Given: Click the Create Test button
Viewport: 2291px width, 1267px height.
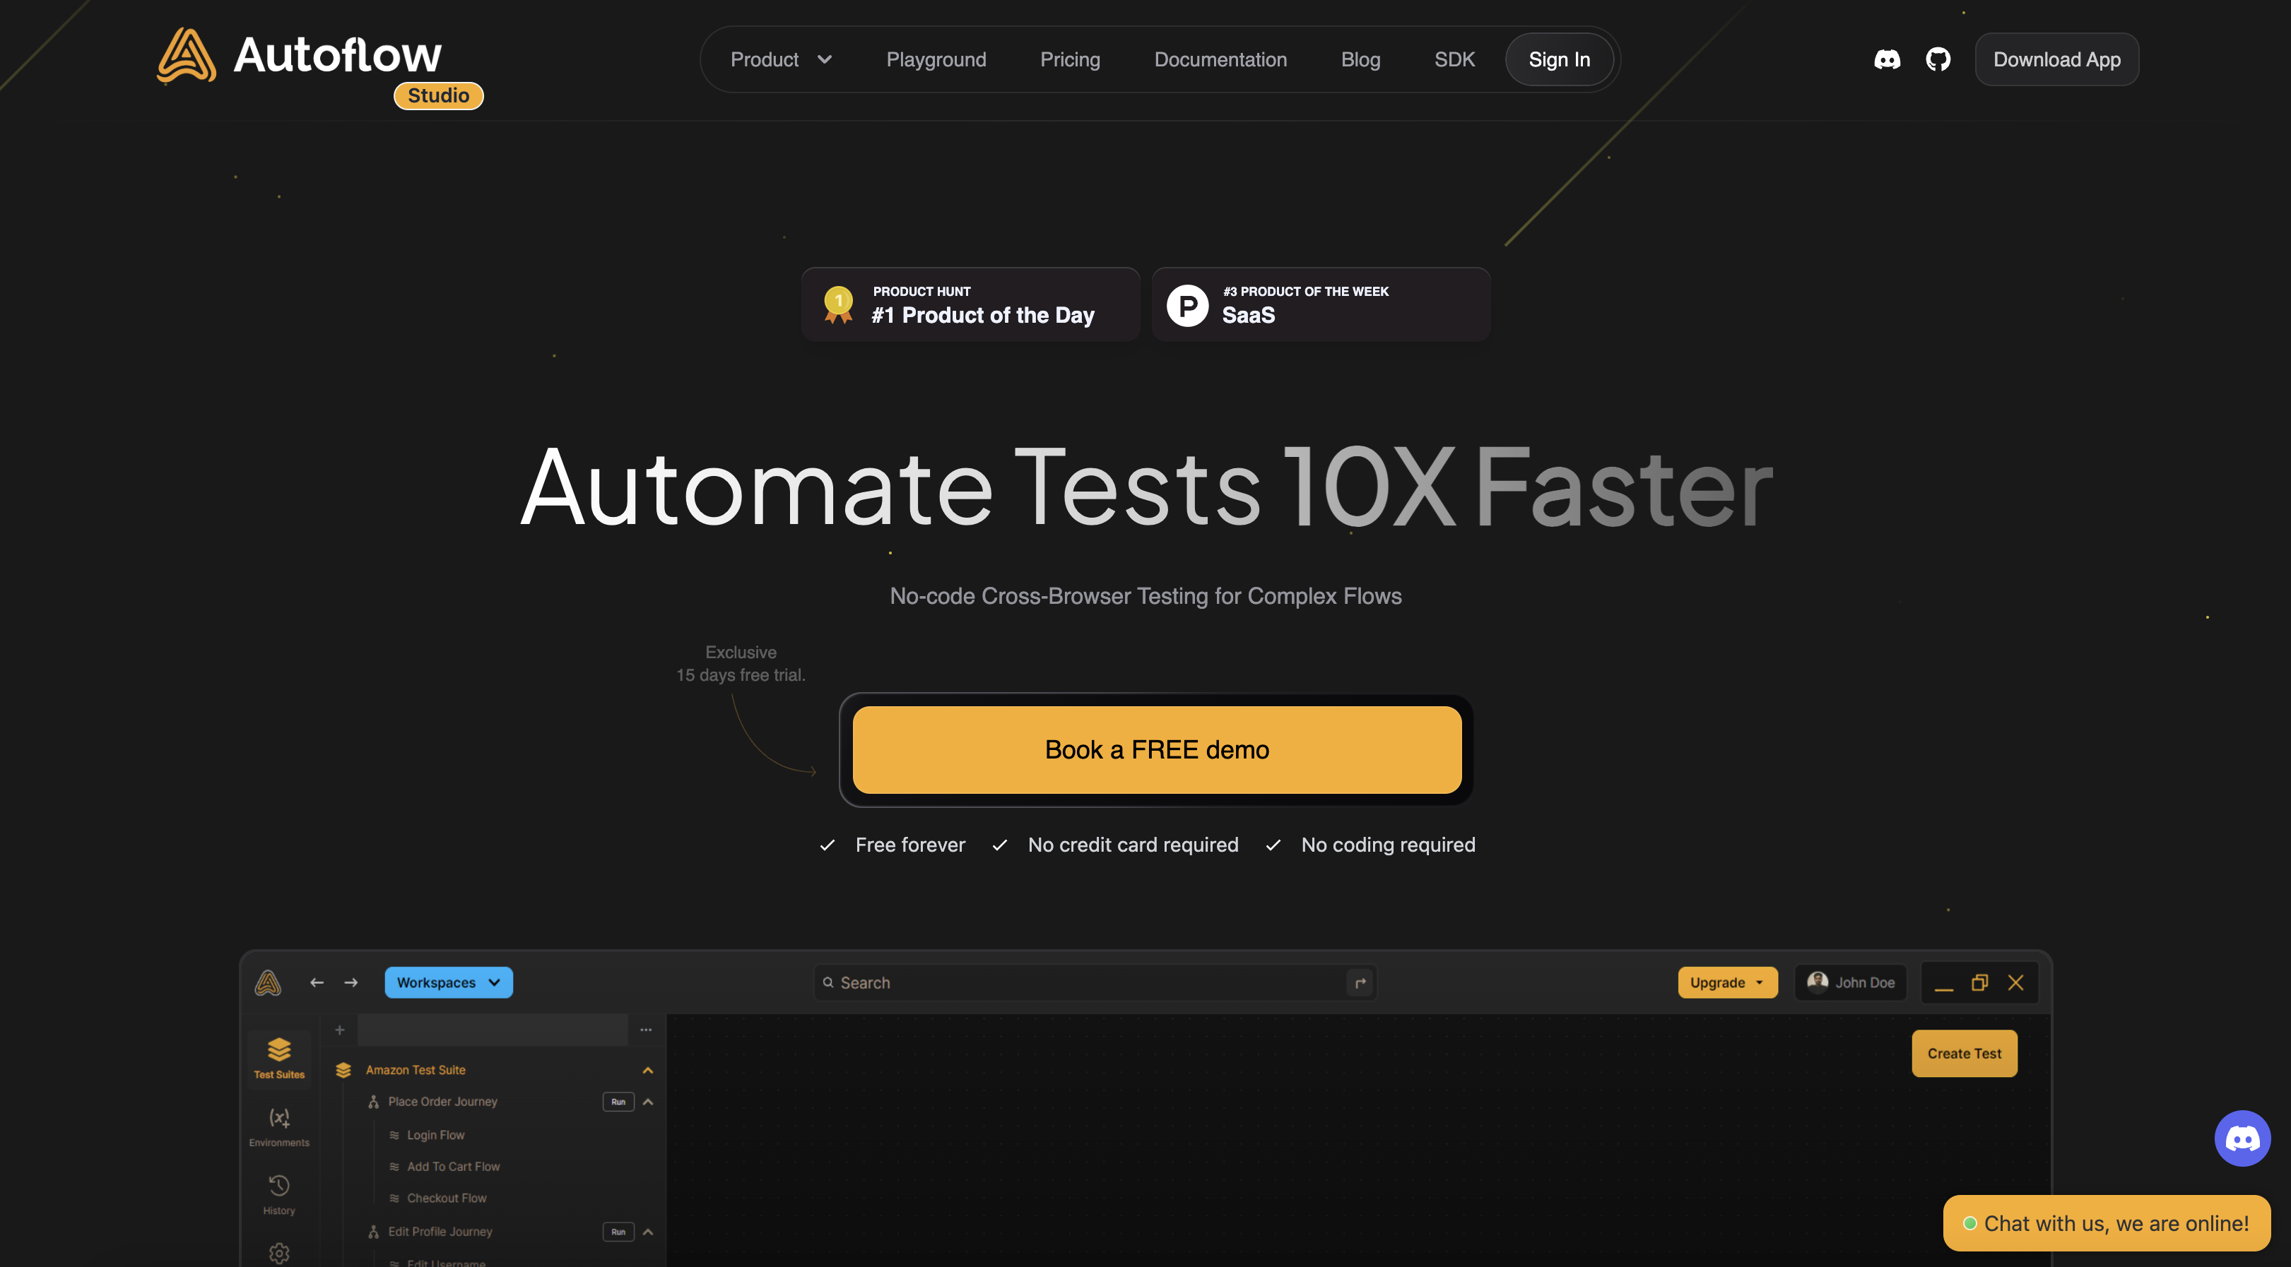Looking at the screenshot, I should [x=1964, y=1054].
